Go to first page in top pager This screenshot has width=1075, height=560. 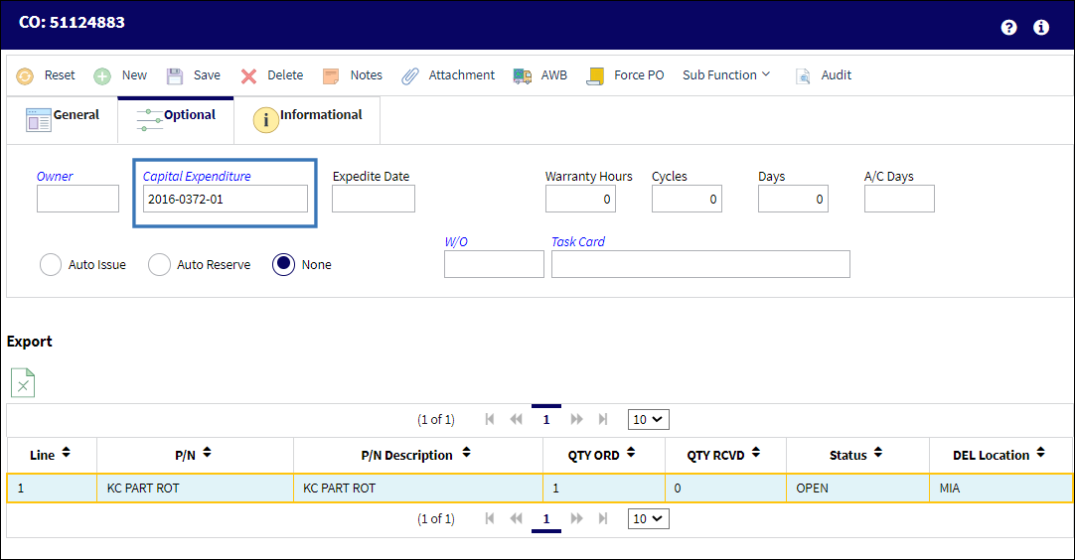click(490, 419)
